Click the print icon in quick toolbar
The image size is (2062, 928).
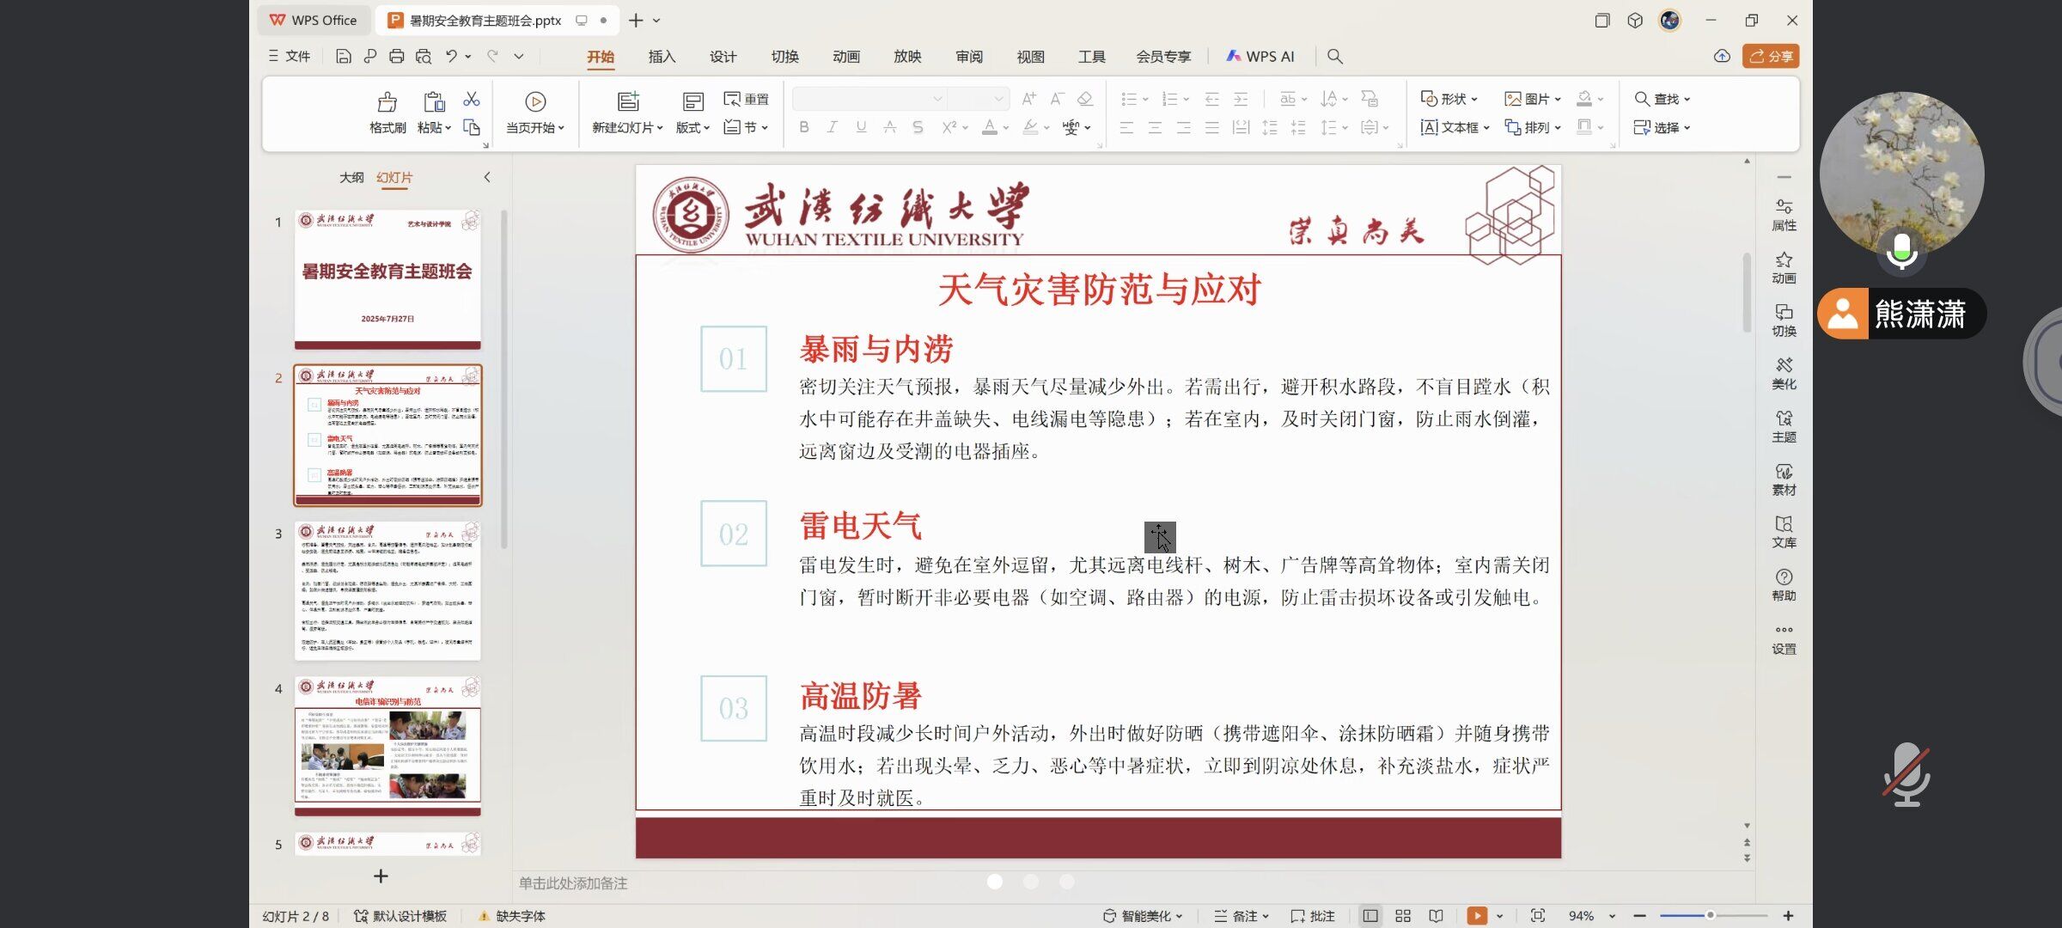pyautogui.click(x=396, y=57)
